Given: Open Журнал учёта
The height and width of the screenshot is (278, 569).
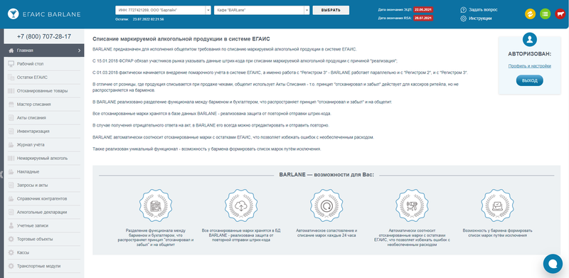Looking at the screenshot, I should click(44, 145).
